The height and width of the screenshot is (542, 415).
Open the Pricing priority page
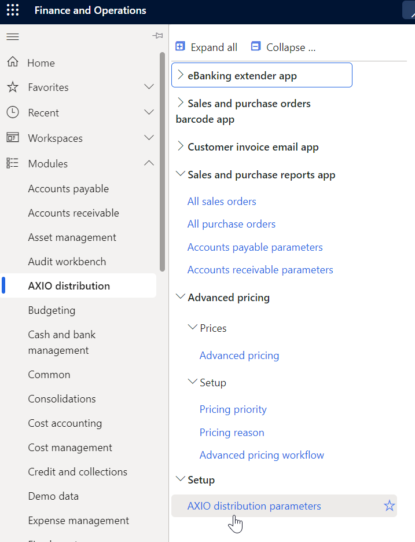click(233, 409)
